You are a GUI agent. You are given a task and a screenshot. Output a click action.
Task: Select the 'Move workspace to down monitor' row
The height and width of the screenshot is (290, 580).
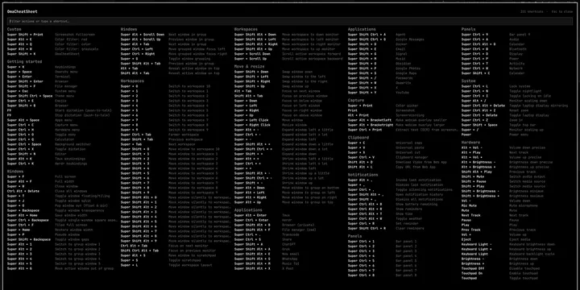point(289,35)
